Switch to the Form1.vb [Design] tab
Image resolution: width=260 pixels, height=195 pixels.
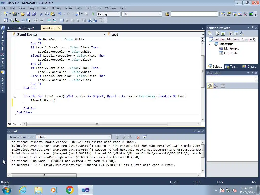pos(21,28)
